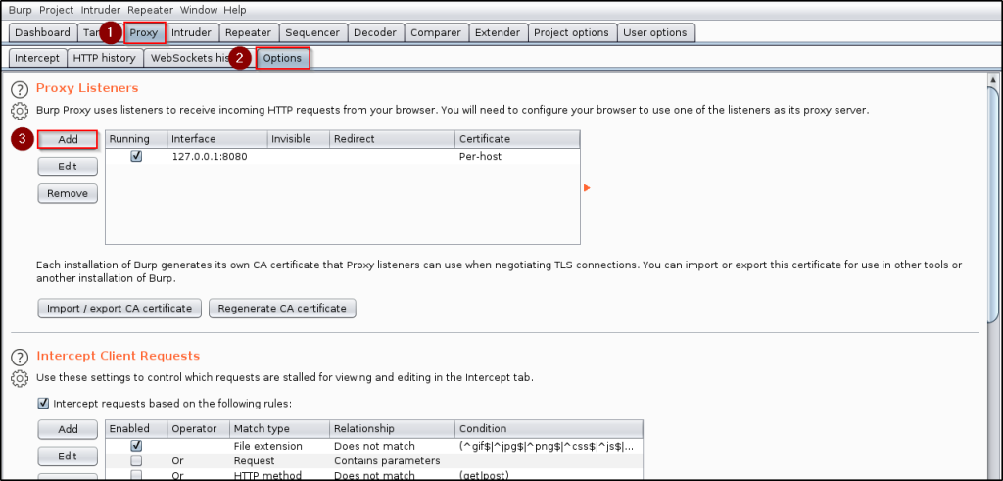
Task: Click Regenerate CA certificate button
Action: click(x=282, y=309)
